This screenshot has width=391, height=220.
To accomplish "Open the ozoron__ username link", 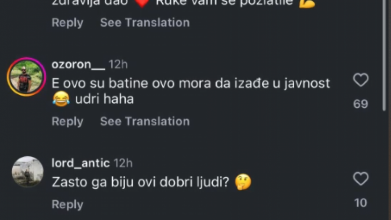I will point(78,65).
